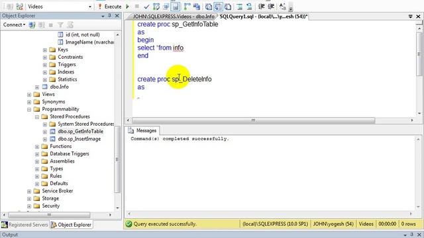Click the Connect Object Explorer icon
The width and height of the screenshot is (424, 238).
tap(32, 25)
